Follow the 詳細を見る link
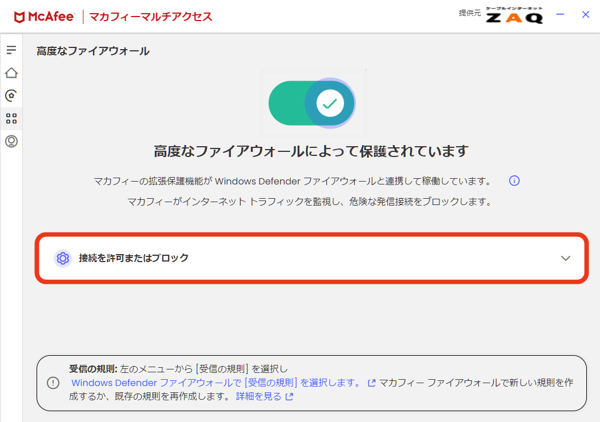This screenshot has height=422, width=600. click(259, 396)
